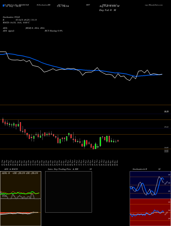Click the 'CL: 14.54' closing price label
Screen dimensions: 171x226
pyautogui.click(x=63, y=6)
